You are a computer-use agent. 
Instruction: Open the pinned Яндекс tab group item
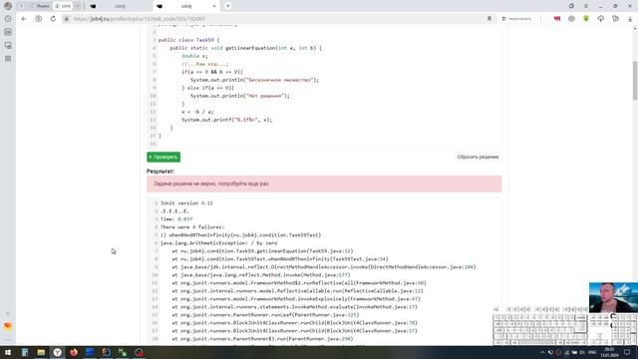pyautogui.click(x=40, y=6)
